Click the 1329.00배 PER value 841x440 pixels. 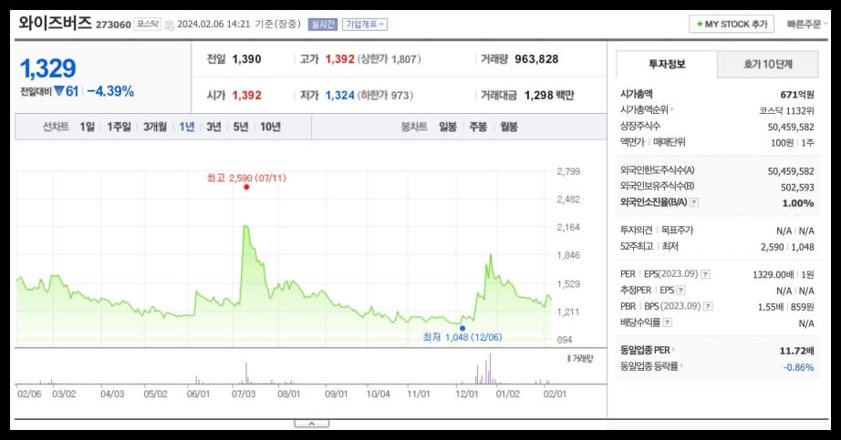point(773,274)
